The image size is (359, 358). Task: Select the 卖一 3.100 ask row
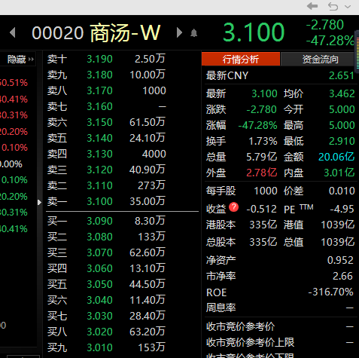[122, 201]
